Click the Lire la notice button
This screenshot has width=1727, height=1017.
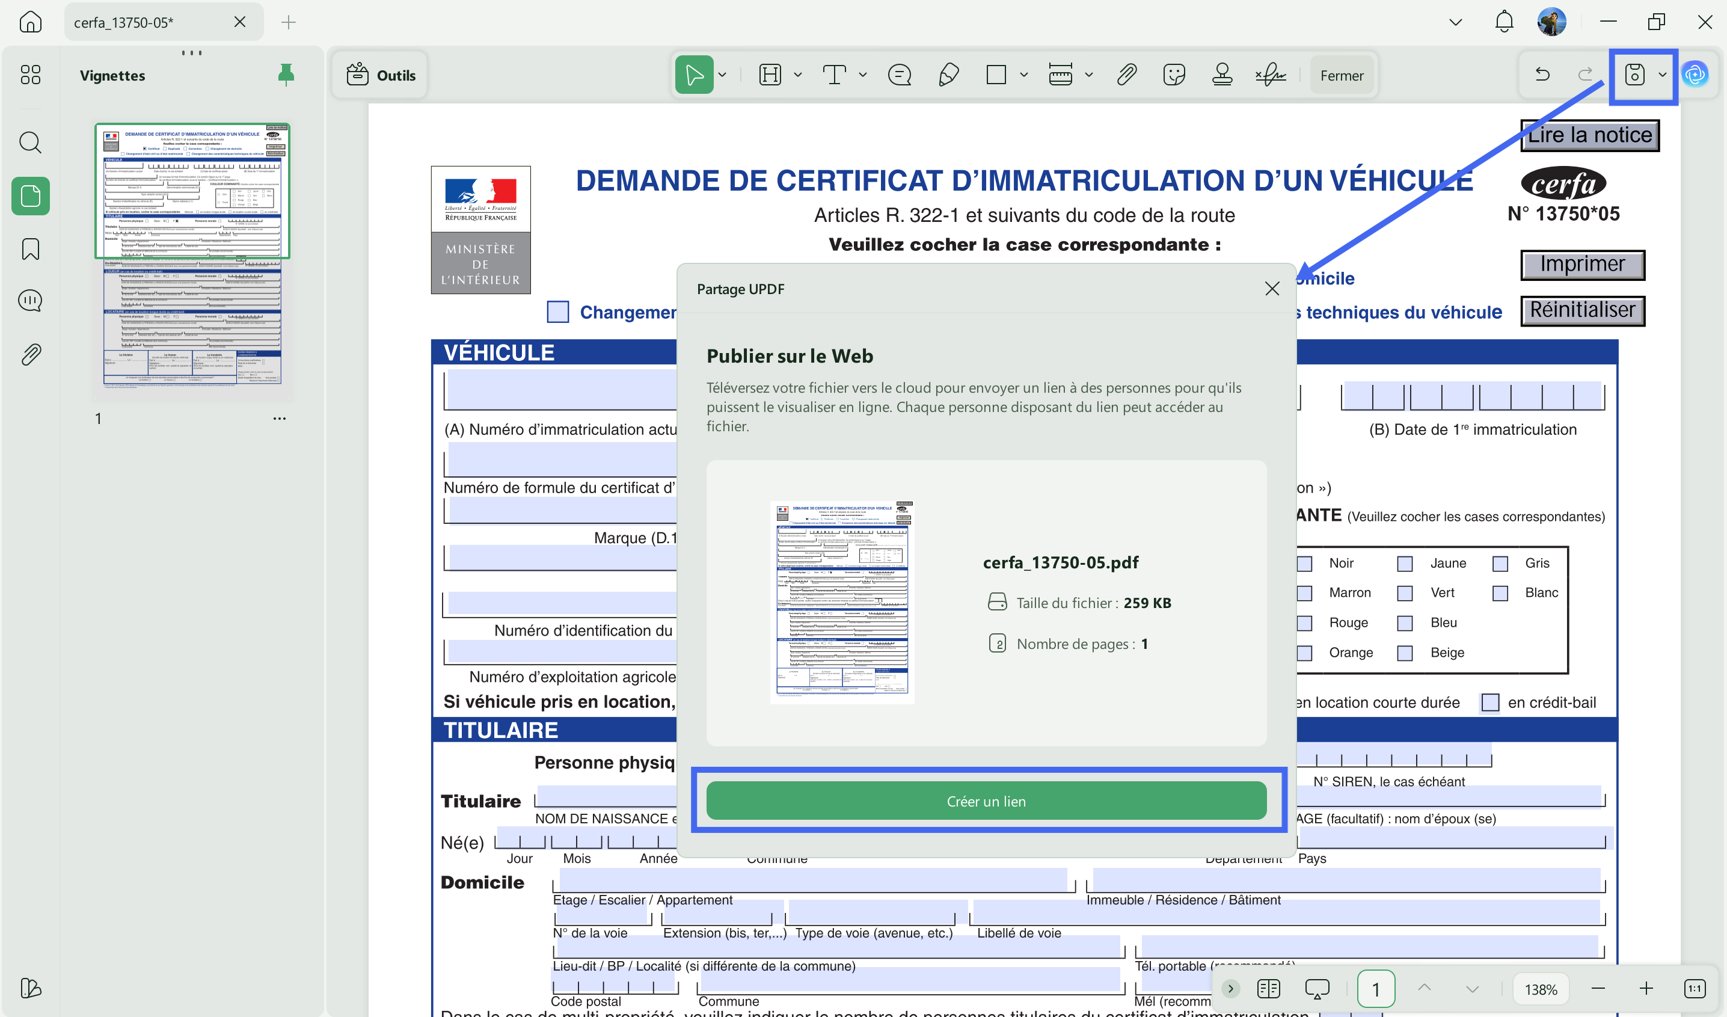coord(1589,135)
